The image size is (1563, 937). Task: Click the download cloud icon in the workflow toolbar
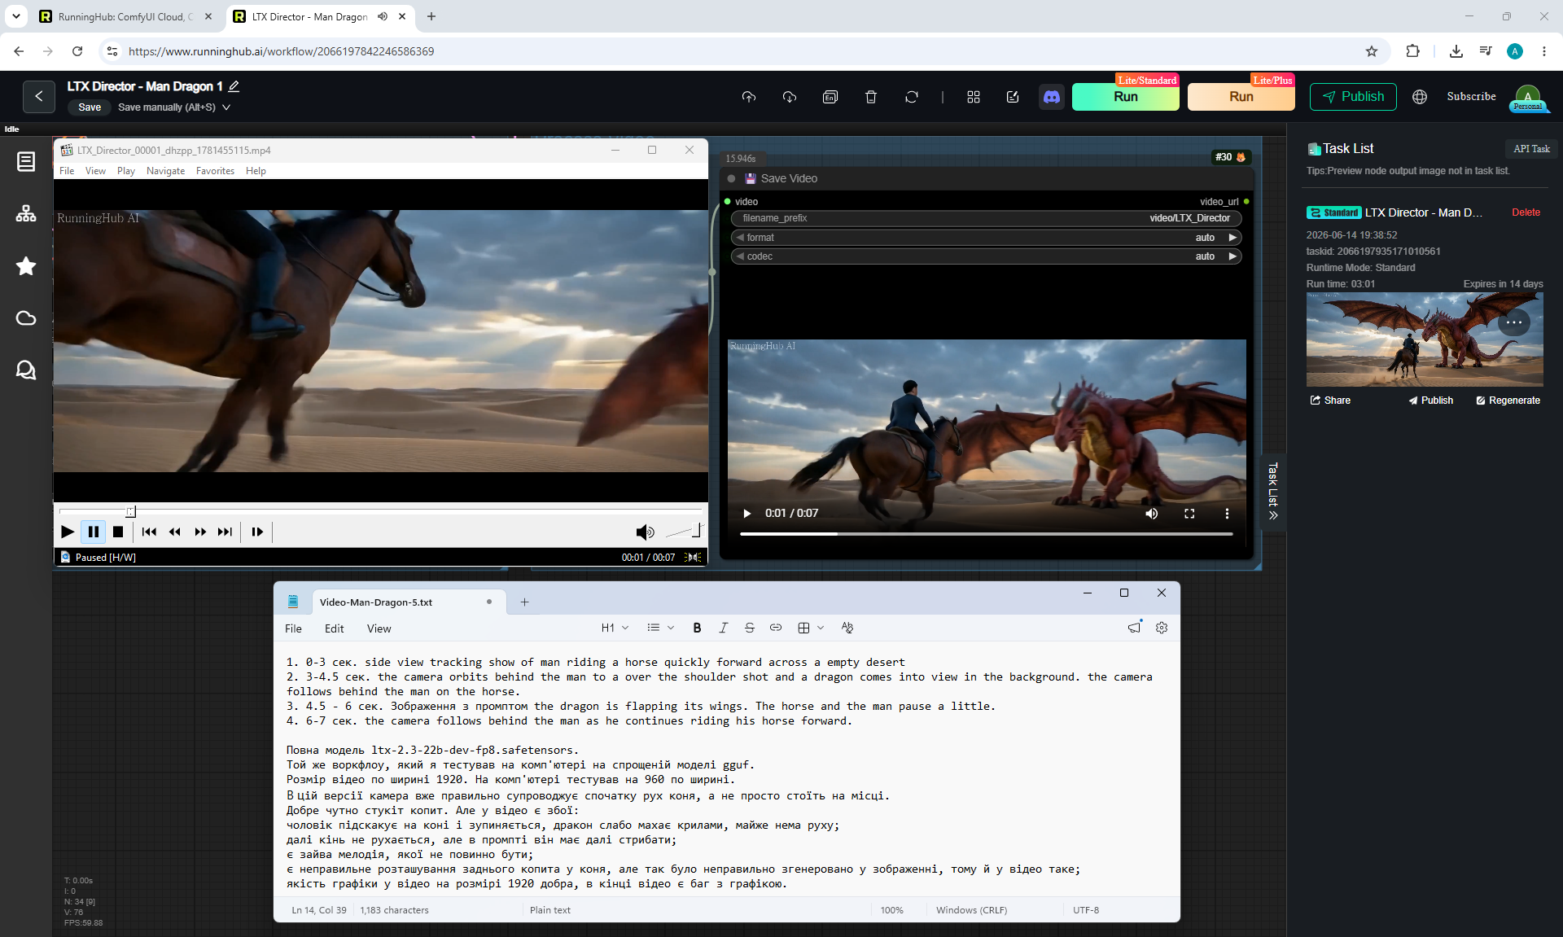(x=790, y=97)
